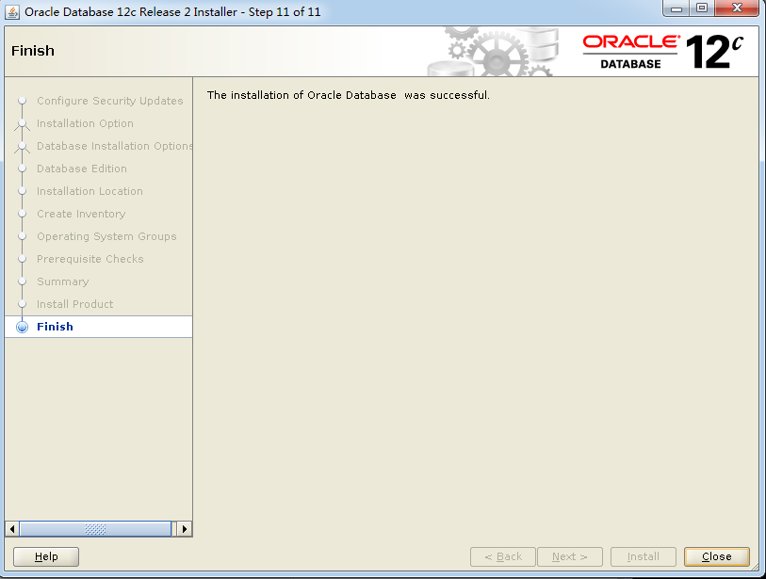Image resolution: width=766 pixels, height=579 pixels.
Task: Click the Database Installation Options branch node icon
Action: [22, 147]
